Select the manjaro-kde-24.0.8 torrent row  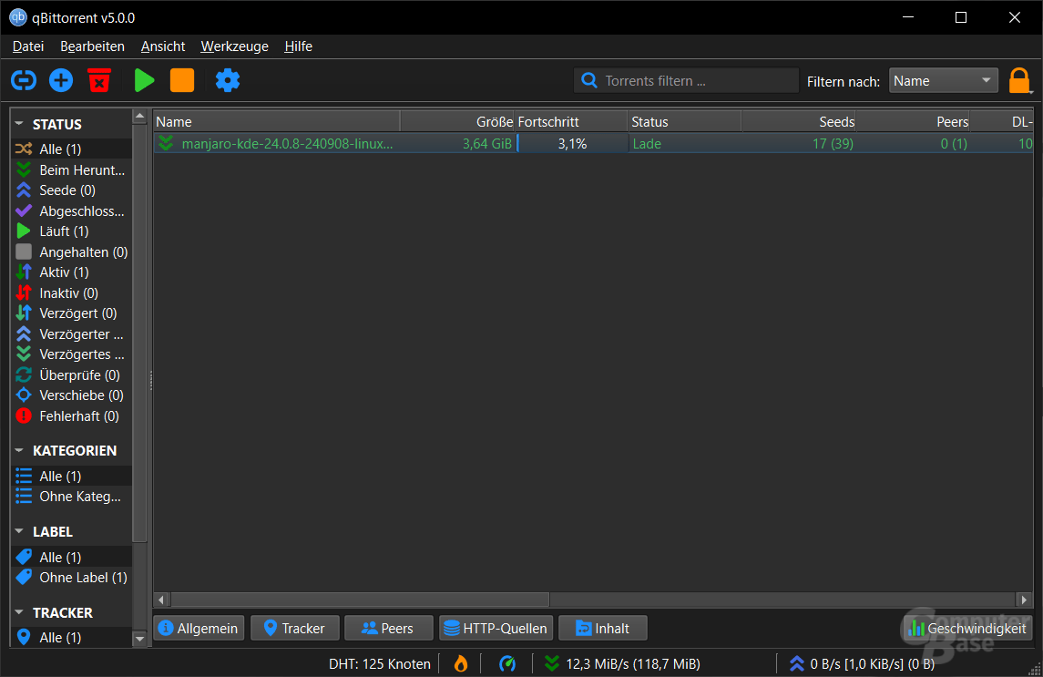pyautogui.click(x=593, y=143)
